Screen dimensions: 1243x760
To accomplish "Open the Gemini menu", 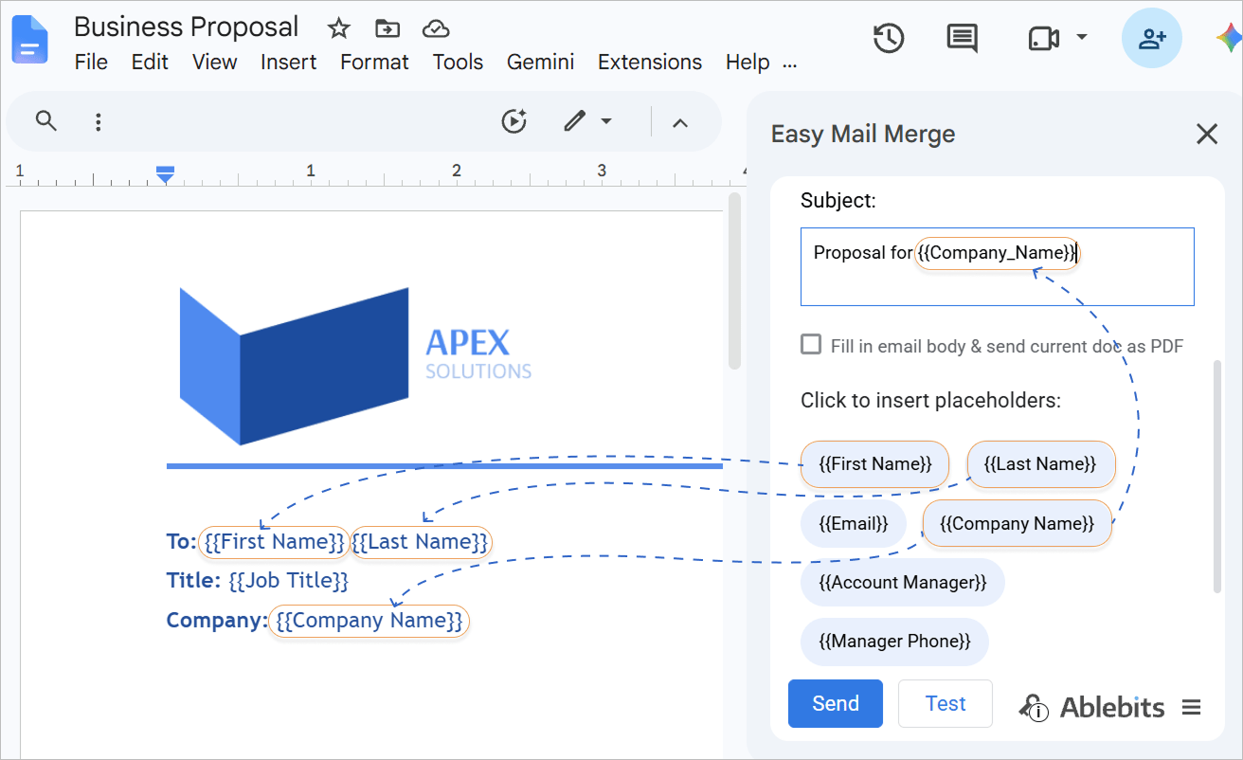I will 541,63.
